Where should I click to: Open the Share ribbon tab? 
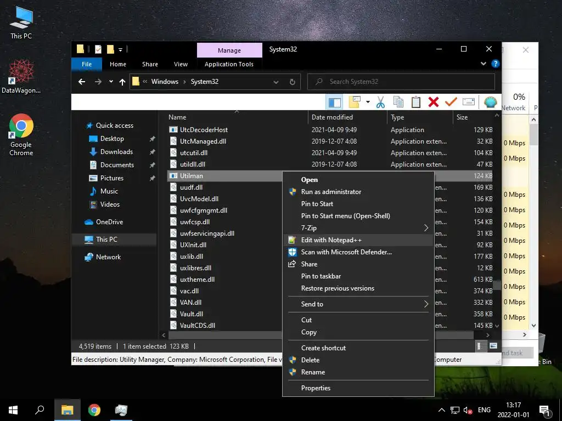click(150, 64)
